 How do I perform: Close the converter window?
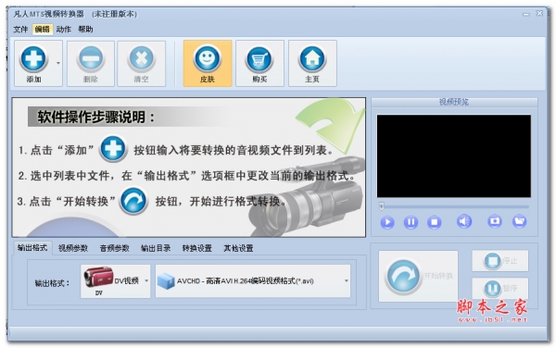[539, 14]
